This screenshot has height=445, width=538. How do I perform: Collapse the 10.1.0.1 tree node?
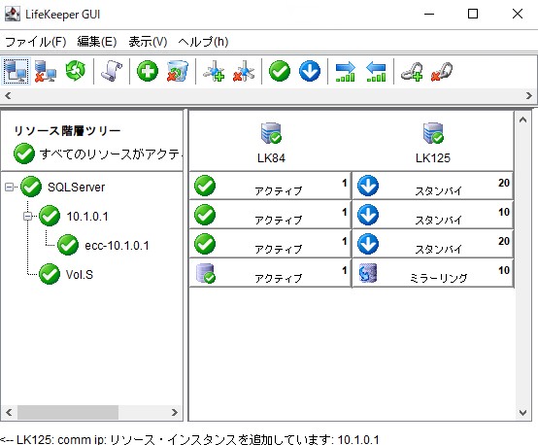click(27, 217)
